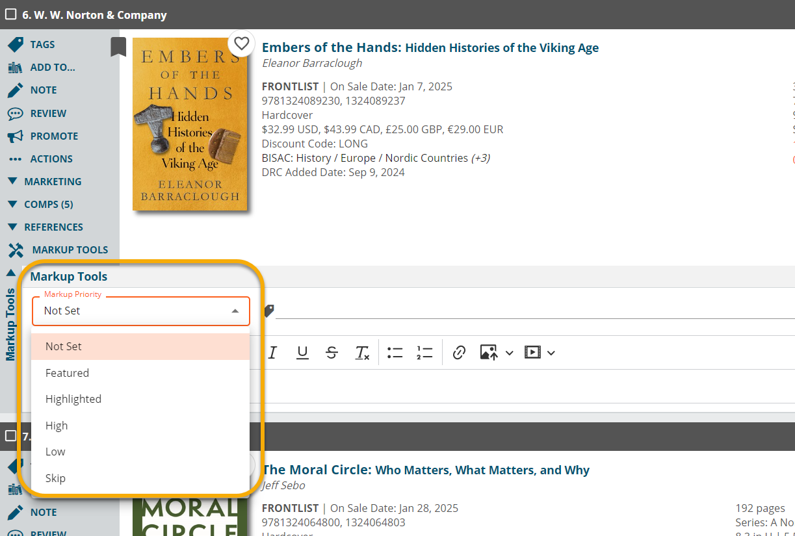
Task: Insert a bulleted list
Action: 395,353
